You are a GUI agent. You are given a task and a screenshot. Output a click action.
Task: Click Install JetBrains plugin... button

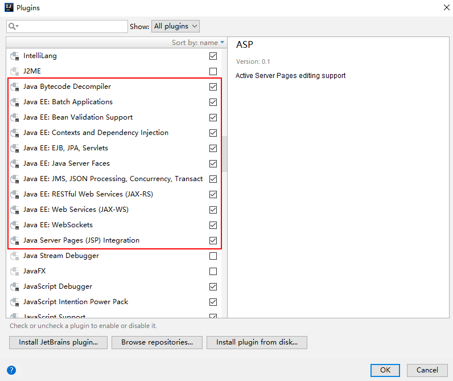point(59,342)
